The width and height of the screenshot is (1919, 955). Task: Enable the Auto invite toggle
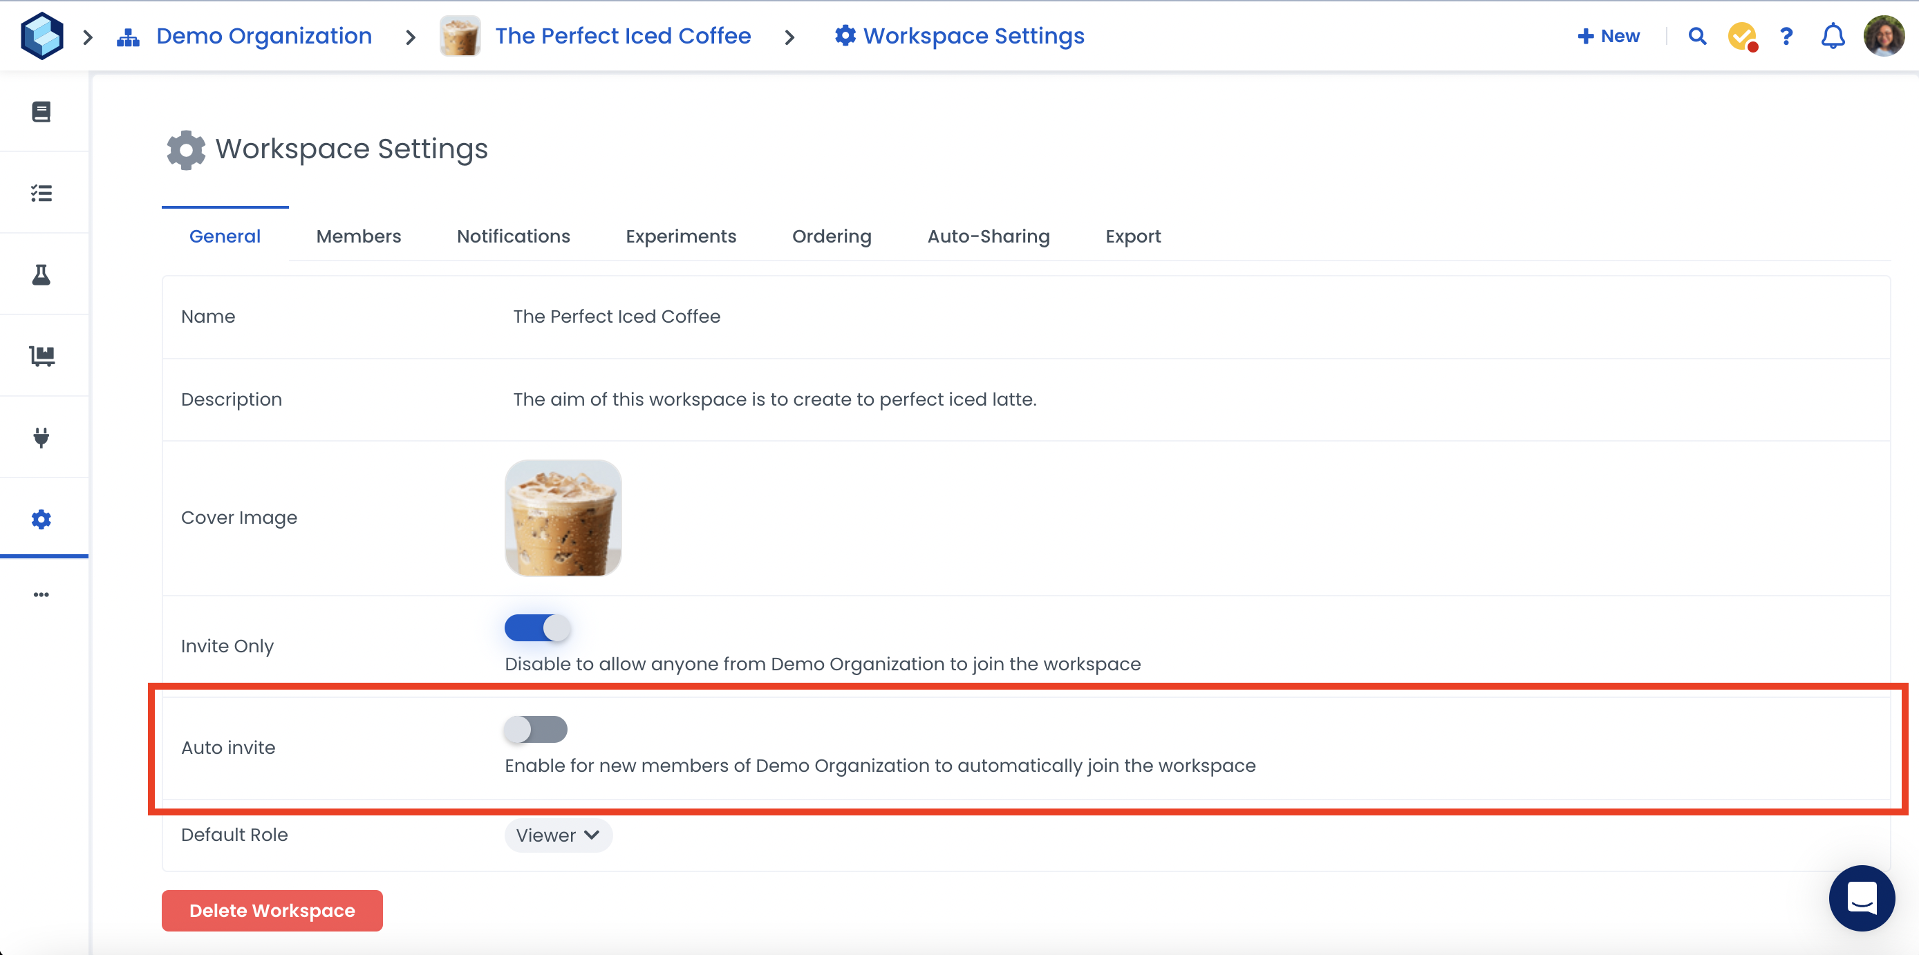(x=536, y=729)
